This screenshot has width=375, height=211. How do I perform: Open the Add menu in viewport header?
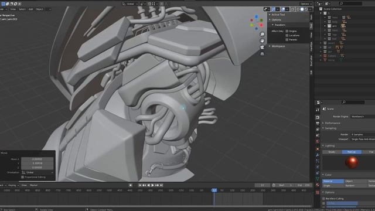click(30, 9)
